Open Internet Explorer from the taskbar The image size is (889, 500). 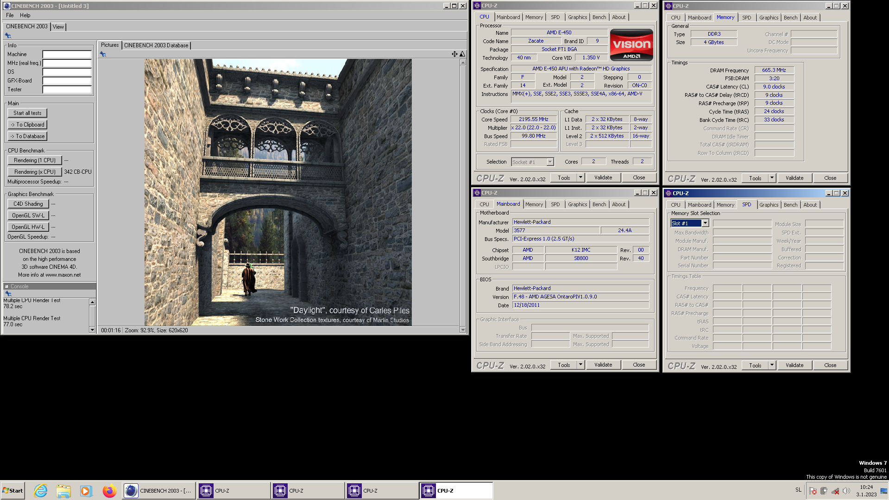(41, 490)
